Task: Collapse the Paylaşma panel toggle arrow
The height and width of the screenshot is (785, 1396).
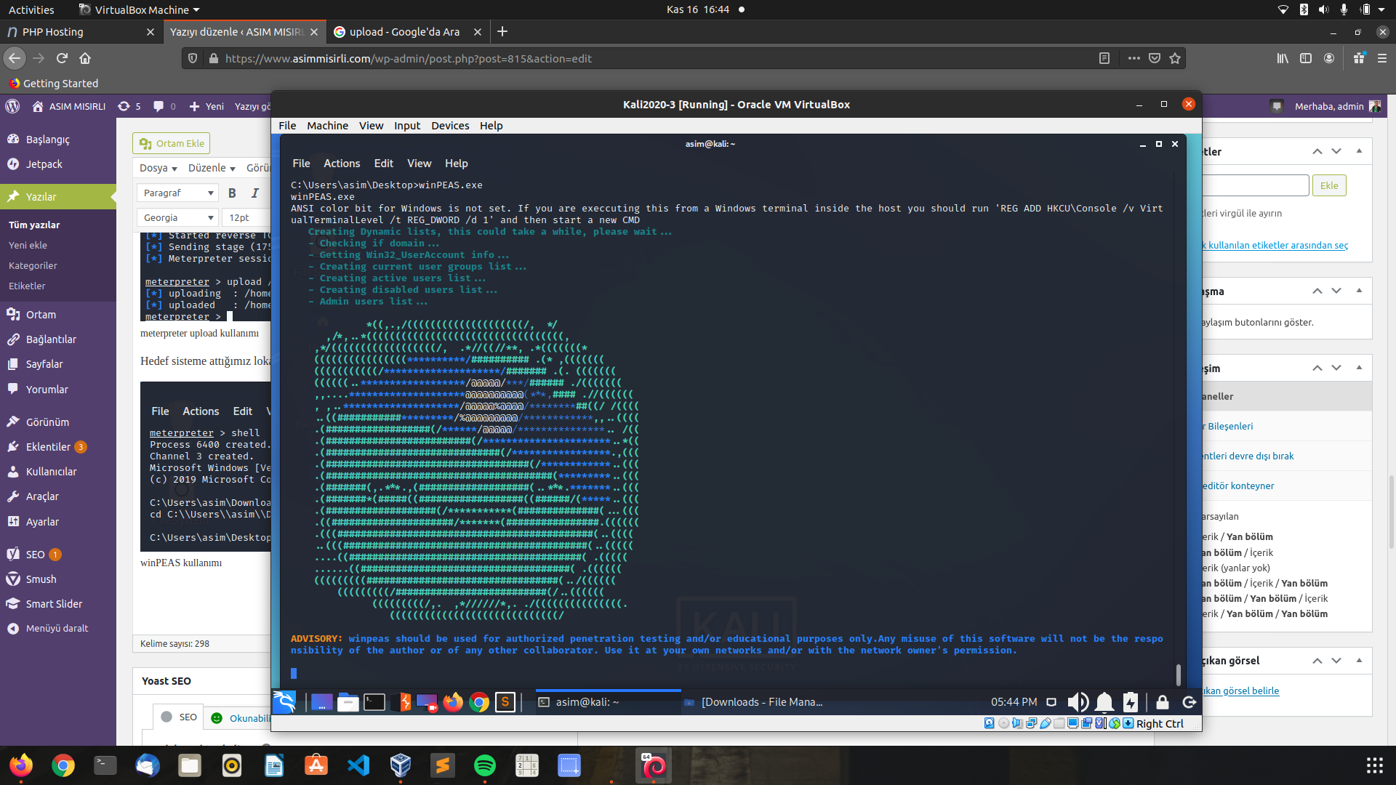Action: tap(1359, 291)
